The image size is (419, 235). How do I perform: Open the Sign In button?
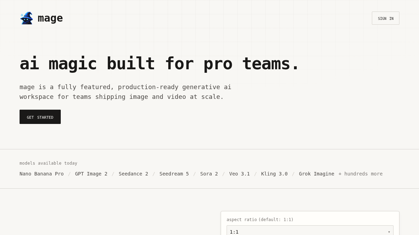pyautogui.click(x=385, y=18)
